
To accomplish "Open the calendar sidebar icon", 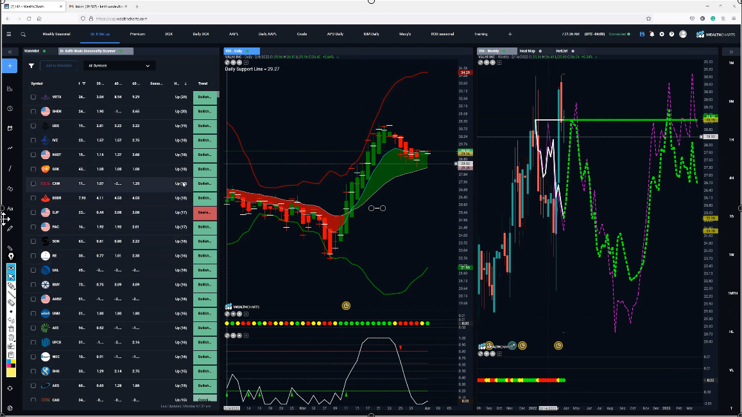I will point(10,128).
